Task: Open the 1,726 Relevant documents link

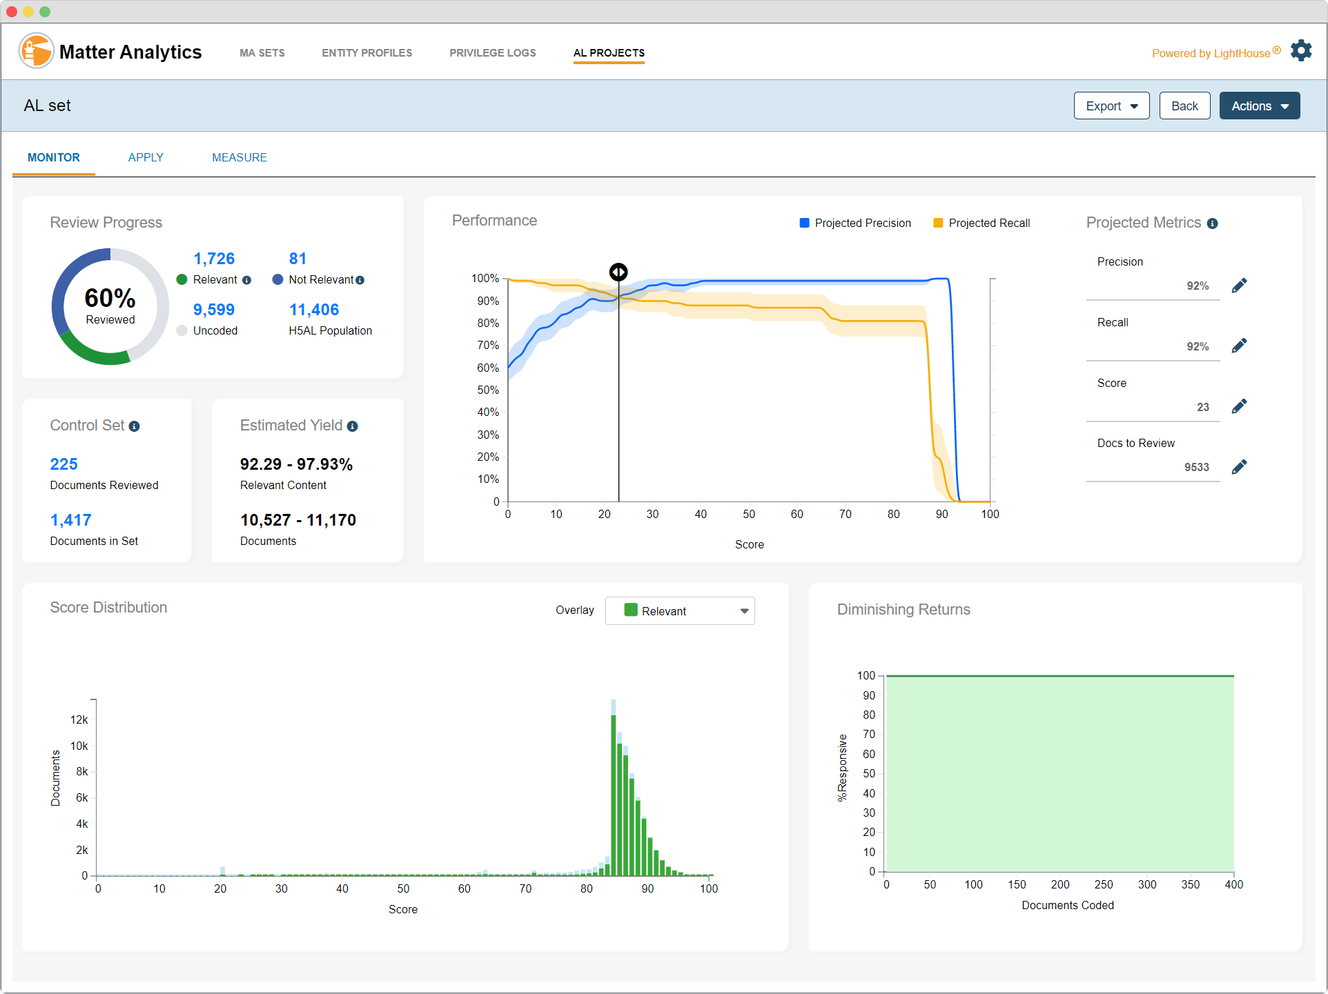Action: click(214, 259)
